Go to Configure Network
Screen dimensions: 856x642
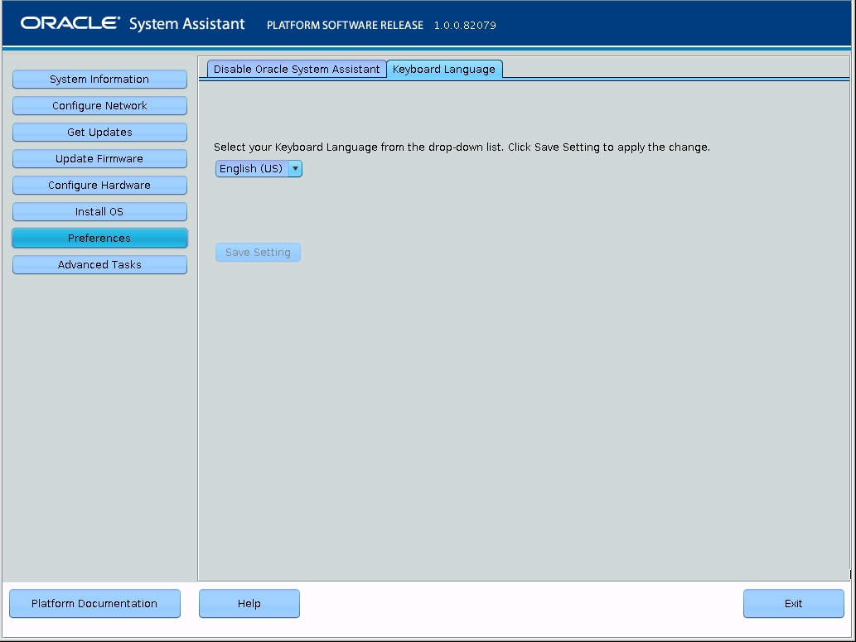(x=99, y=105)
